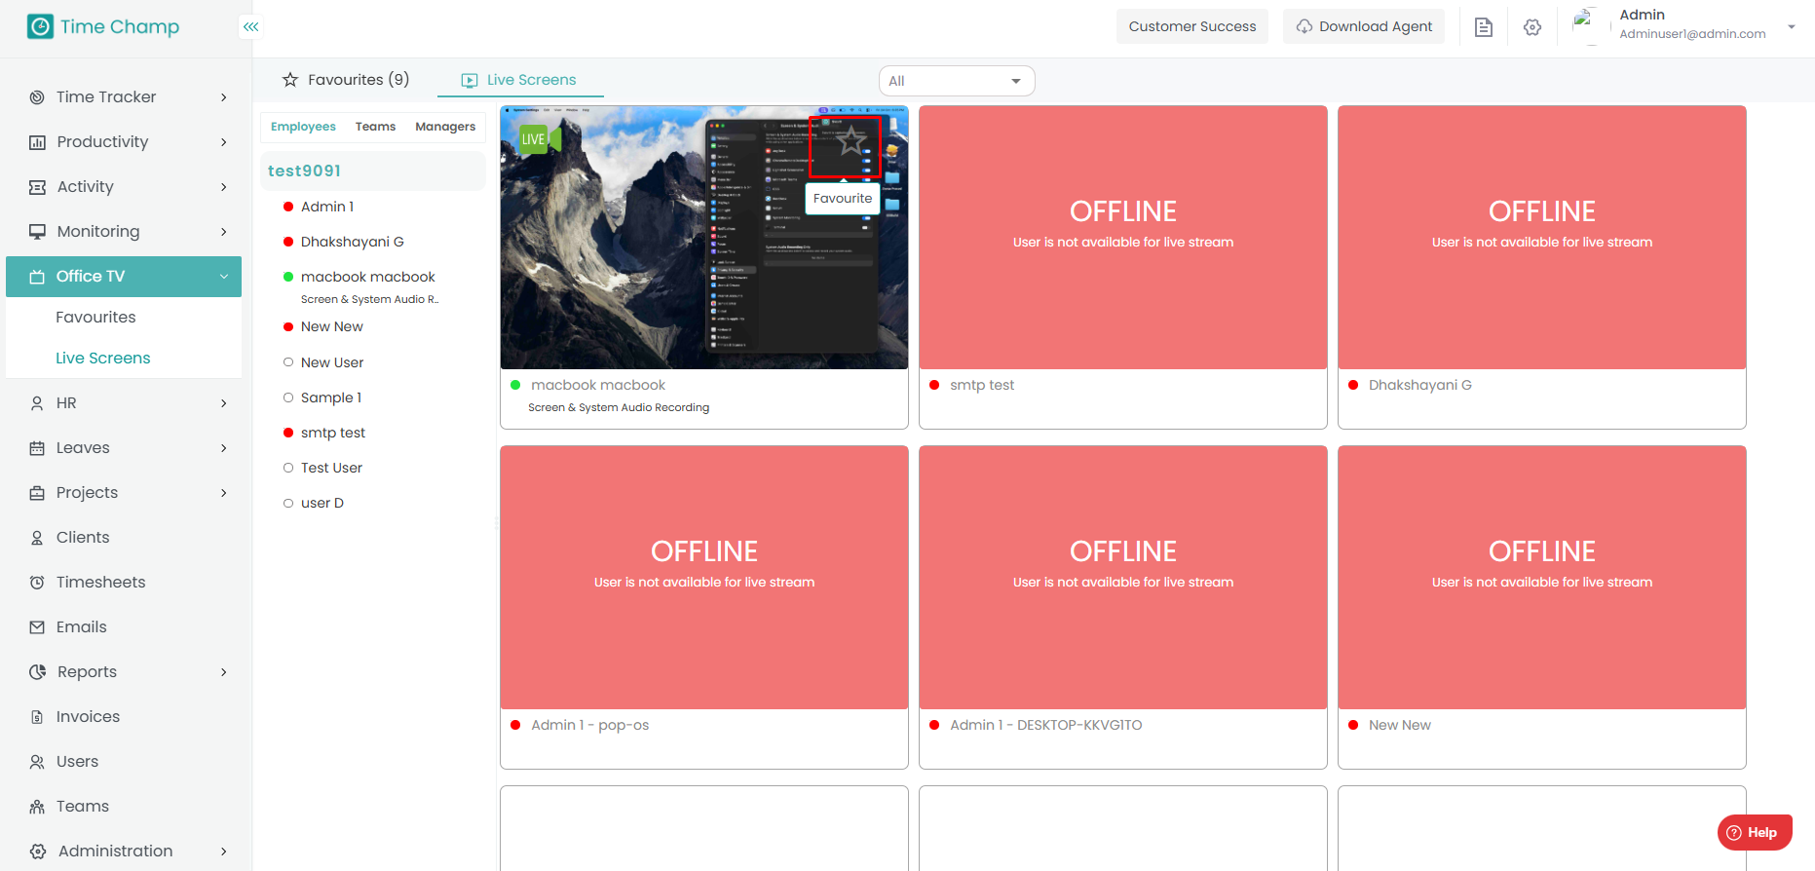This screenshot has height=871, width=1815.
Task: Click the smtp test offline screen
Action: pyautogui.click(x=1123, y=238)
